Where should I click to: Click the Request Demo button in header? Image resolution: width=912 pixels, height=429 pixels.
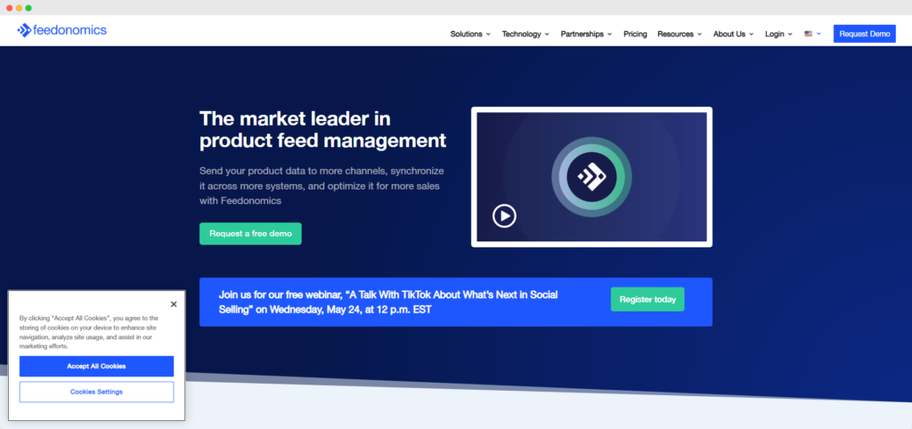click(864, 34)
